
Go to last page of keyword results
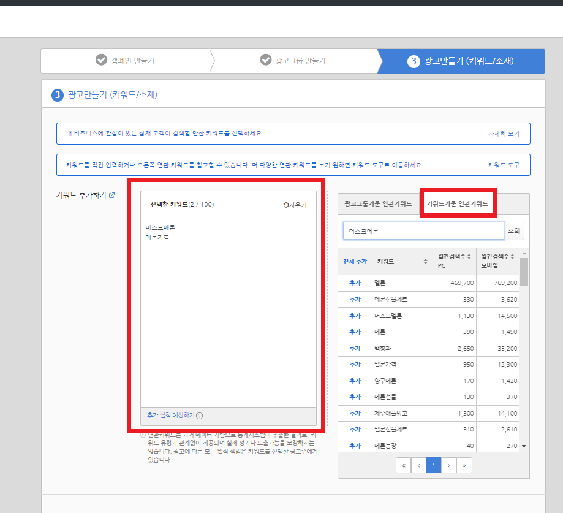pyautogui.click(x=464, y=466)
